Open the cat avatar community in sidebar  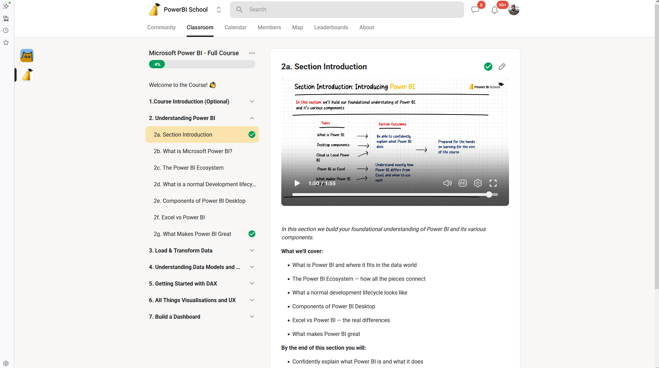(27, 56)
